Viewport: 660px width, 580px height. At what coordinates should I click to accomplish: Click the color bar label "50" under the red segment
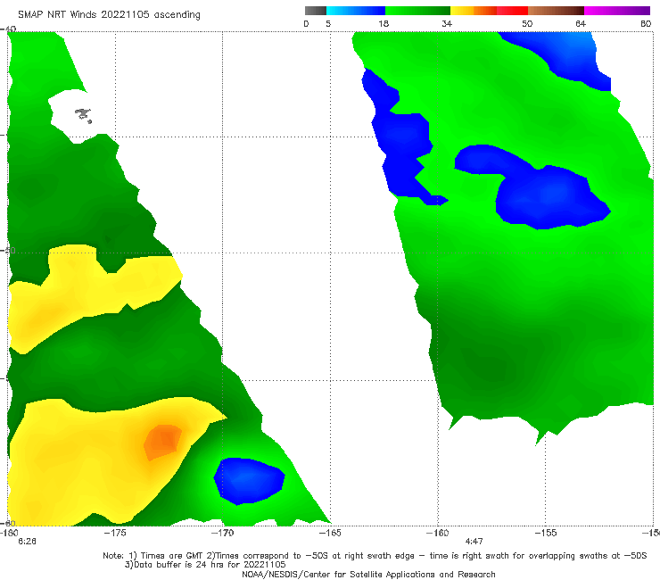(x=527, y=23)
